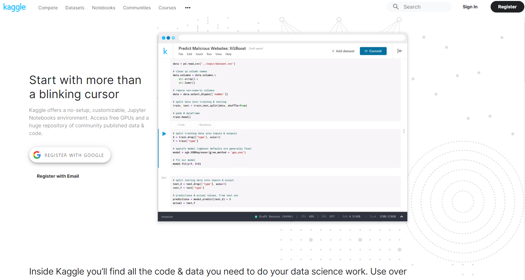Click the Kaggle k icon in notebook
This screenshot has height=280, width=525.
tap(165, 51)
